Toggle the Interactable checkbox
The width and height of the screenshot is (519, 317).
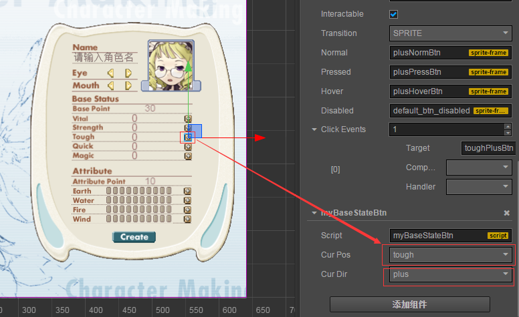click(x=393, y=14)
